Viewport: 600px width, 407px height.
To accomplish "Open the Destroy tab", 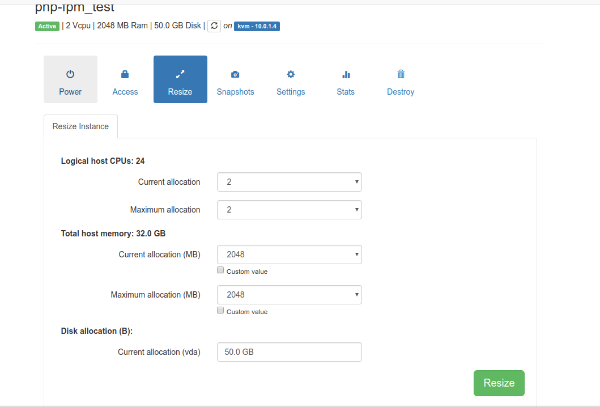I will click(x=401, y=79).
